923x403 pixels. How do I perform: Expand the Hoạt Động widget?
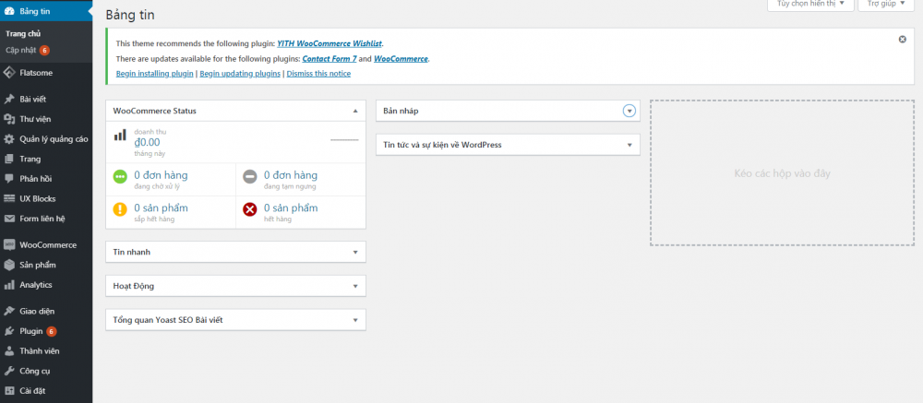tap(355, 286)
